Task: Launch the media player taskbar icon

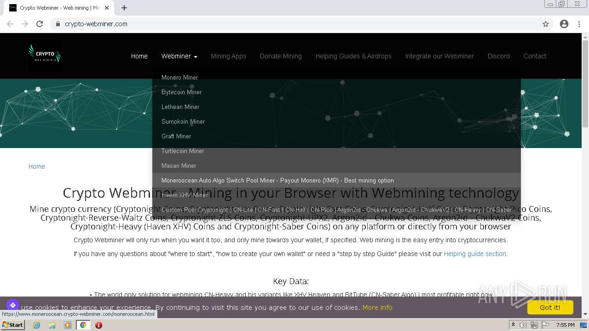Action: [x=68, y=325]
